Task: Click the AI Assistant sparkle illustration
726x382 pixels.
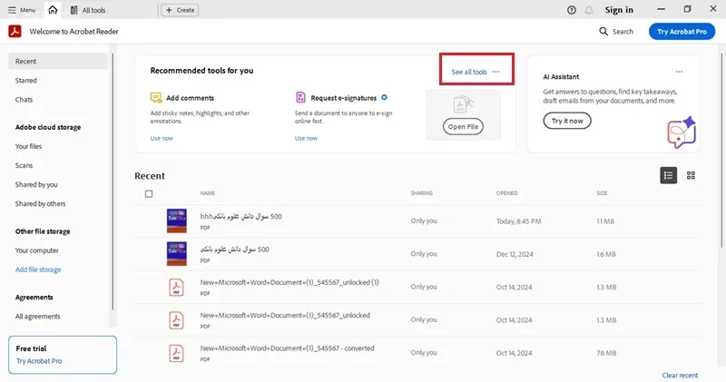Action: coord(682,132)
